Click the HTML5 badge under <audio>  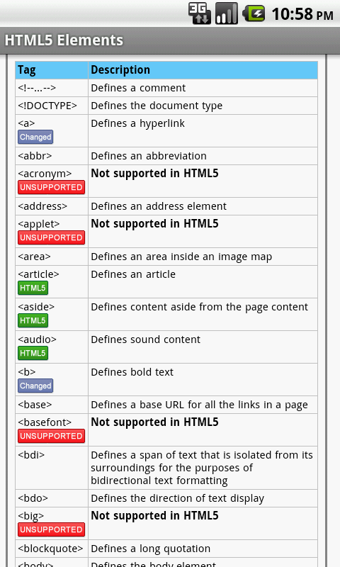33,353
